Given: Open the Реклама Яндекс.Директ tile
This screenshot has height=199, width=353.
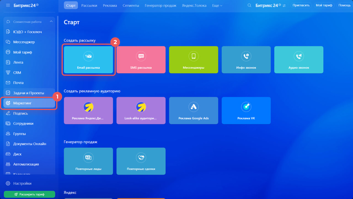Looking at the screenshot, I should pyautogui.click(x=88, y=111).
